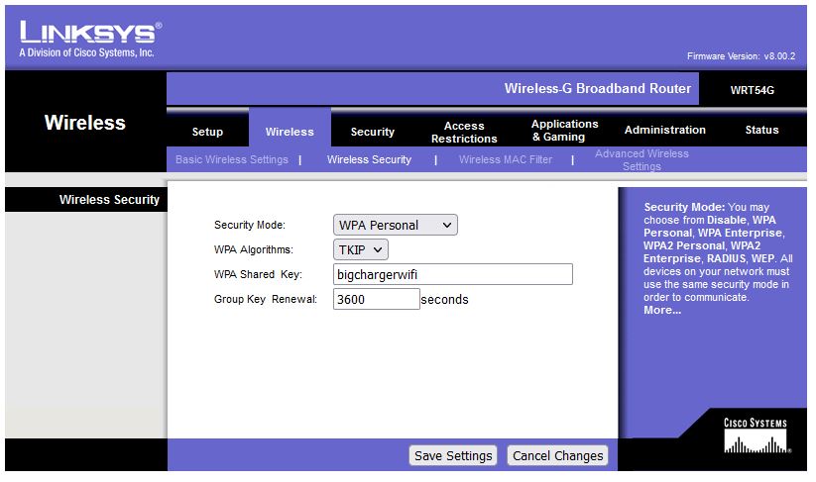
Task: Click the Cisco Systems logo
Action: click(x=757, y=435)
